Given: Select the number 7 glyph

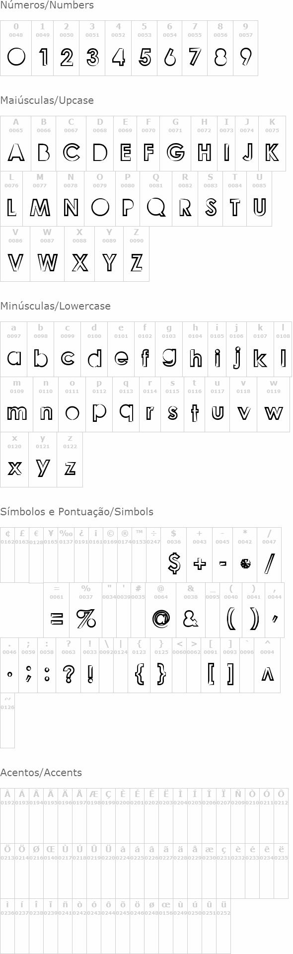Looking at the screenshot, I should (195, 57).
